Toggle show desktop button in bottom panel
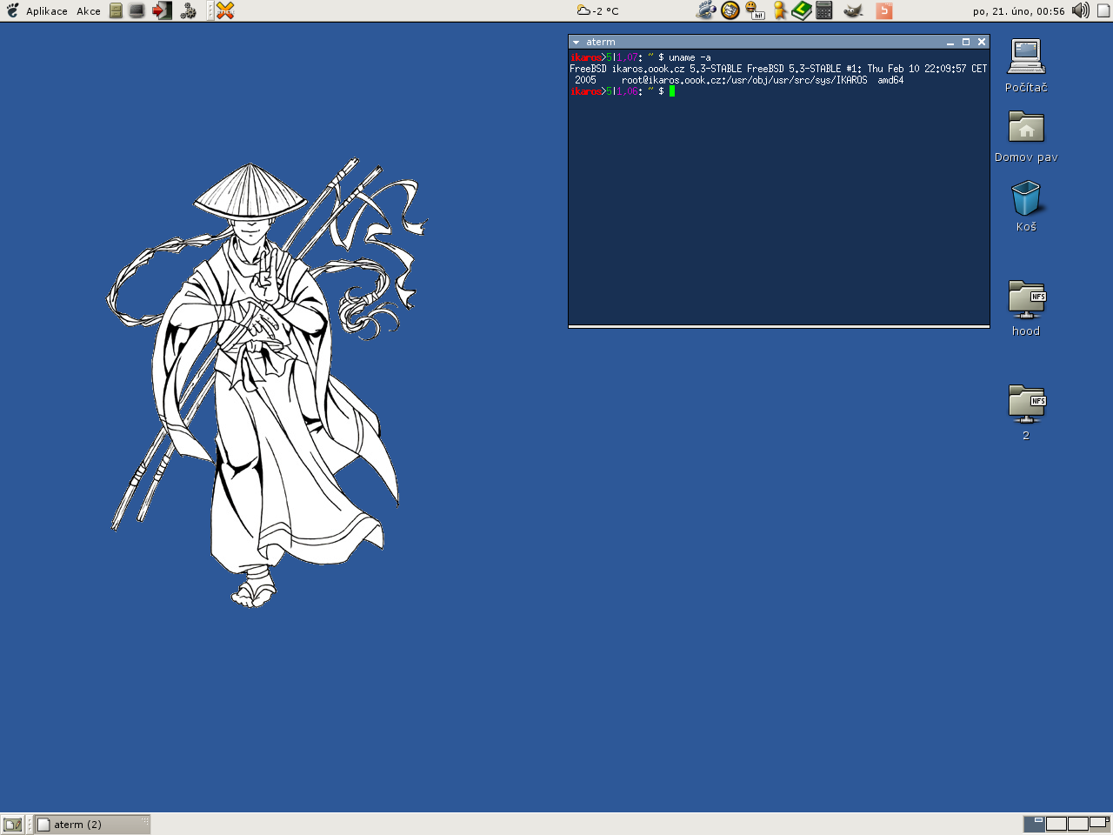This screenshot has width=1113, height=835. [12, 824]
